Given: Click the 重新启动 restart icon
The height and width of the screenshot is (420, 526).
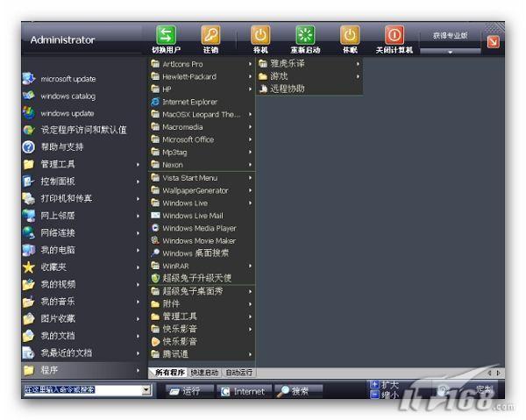Looking at the screenshot, I should pos(305,35).
